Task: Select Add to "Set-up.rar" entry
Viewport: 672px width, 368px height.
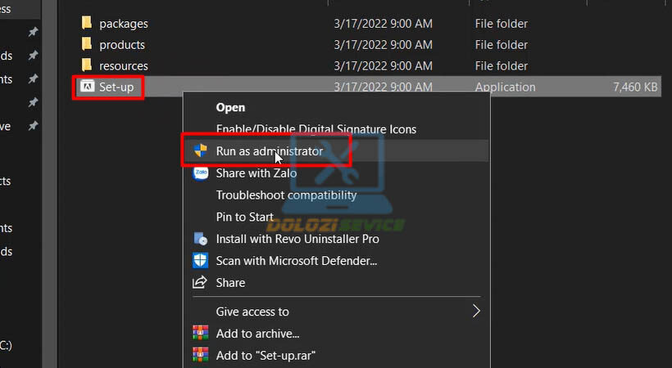Action: tap(265, 355)
